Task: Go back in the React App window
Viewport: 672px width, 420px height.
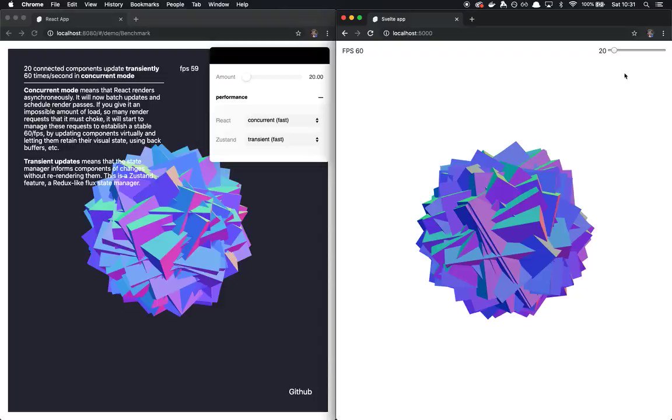Action: pos(9,33)
